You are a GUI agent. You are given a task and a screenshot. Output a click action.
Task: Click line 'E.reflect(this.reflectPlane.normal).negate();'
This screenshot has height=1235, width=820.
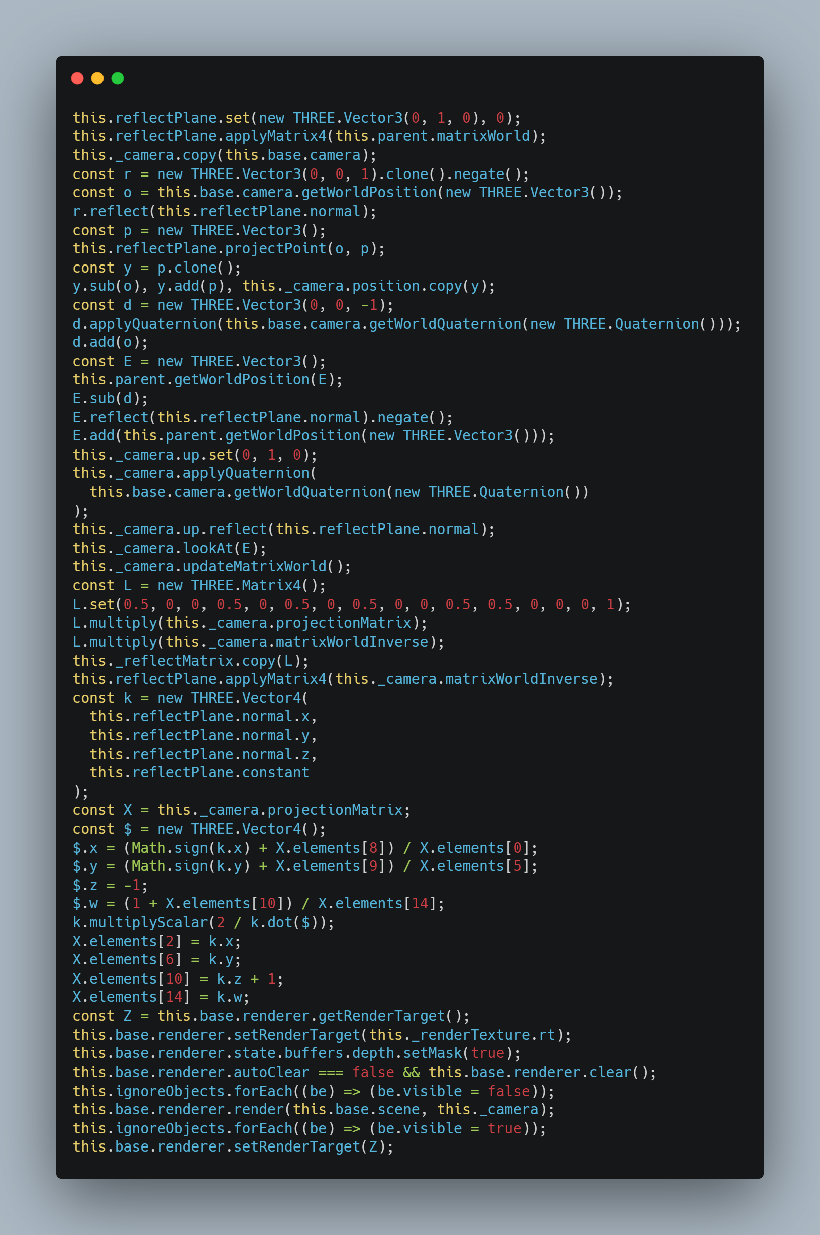tap(262, 417)
